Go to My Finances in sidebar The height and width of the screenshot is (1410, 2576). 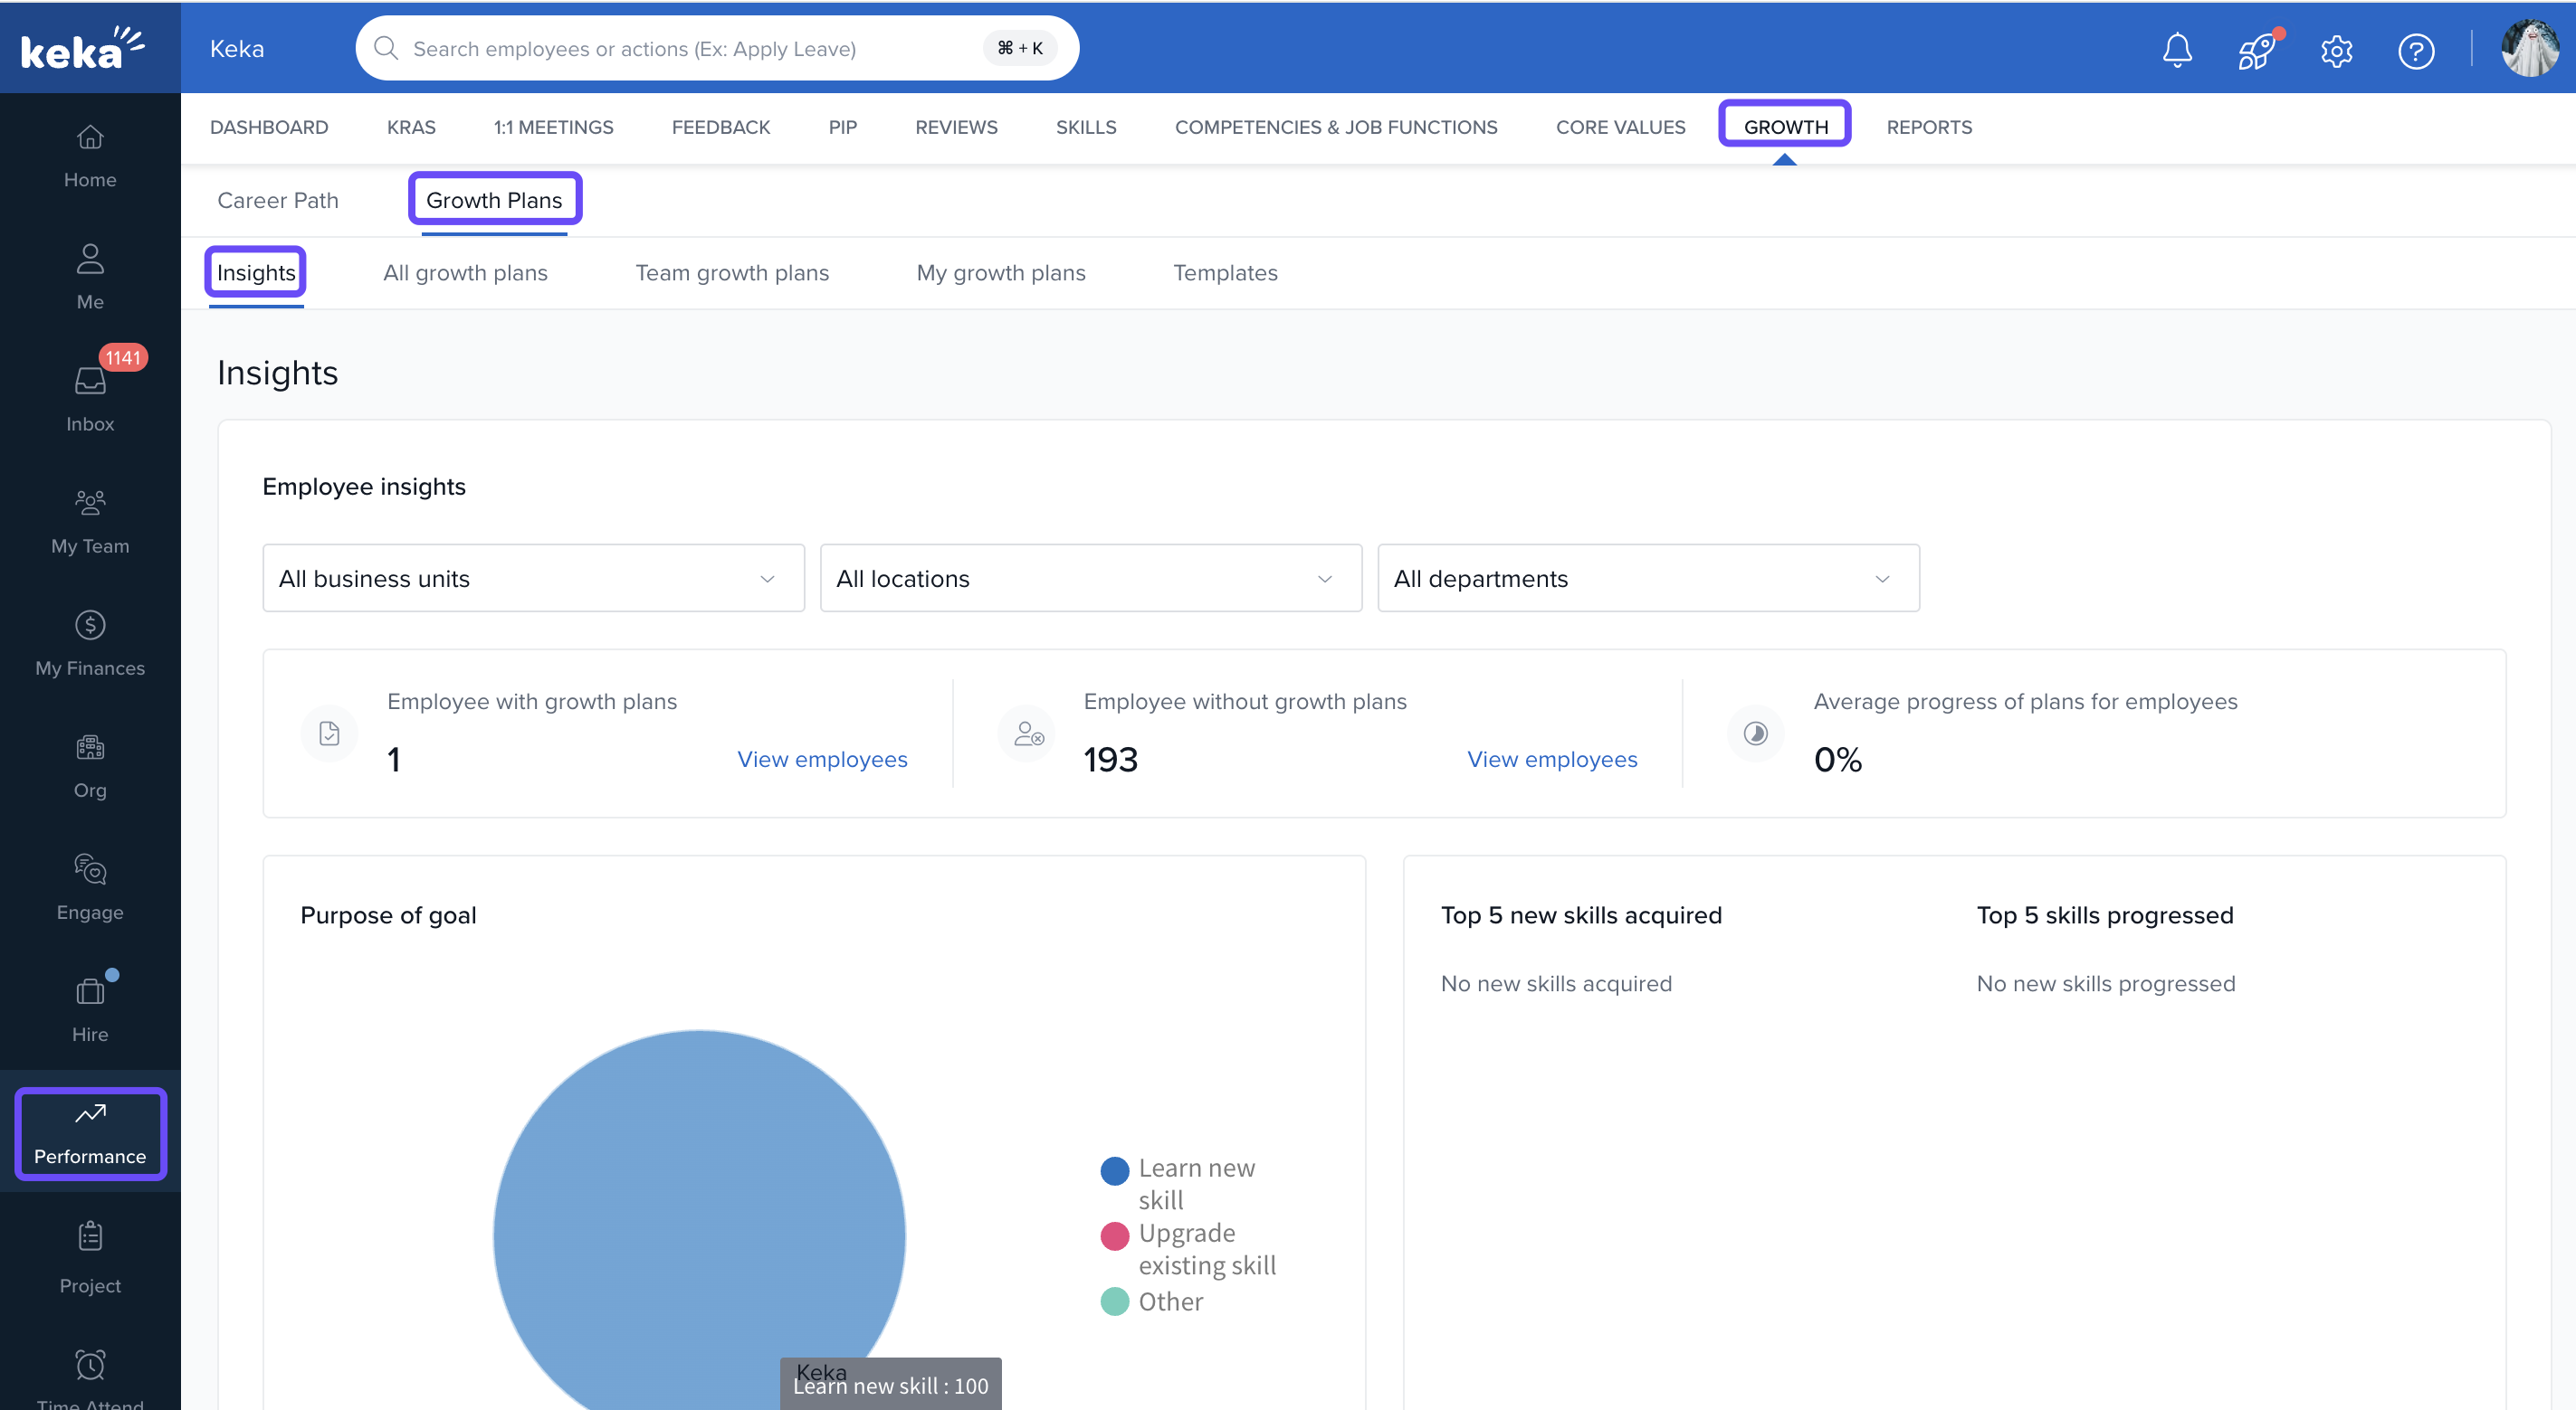[x=90, y=642]
